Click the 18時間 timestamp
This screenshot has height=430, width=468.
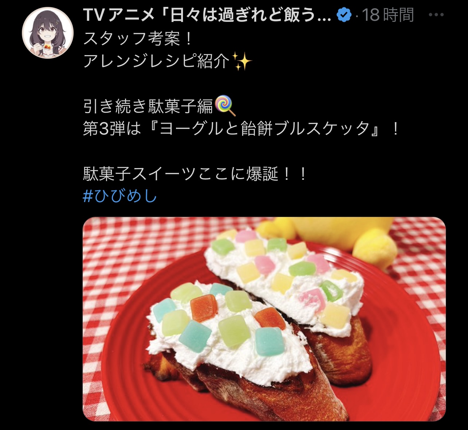pos(388,15)
